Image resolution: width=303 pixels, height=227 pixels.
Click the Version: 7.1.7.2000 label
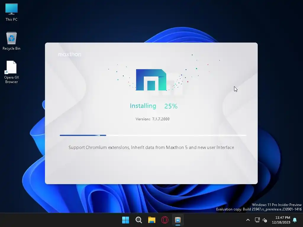[152, 119]
